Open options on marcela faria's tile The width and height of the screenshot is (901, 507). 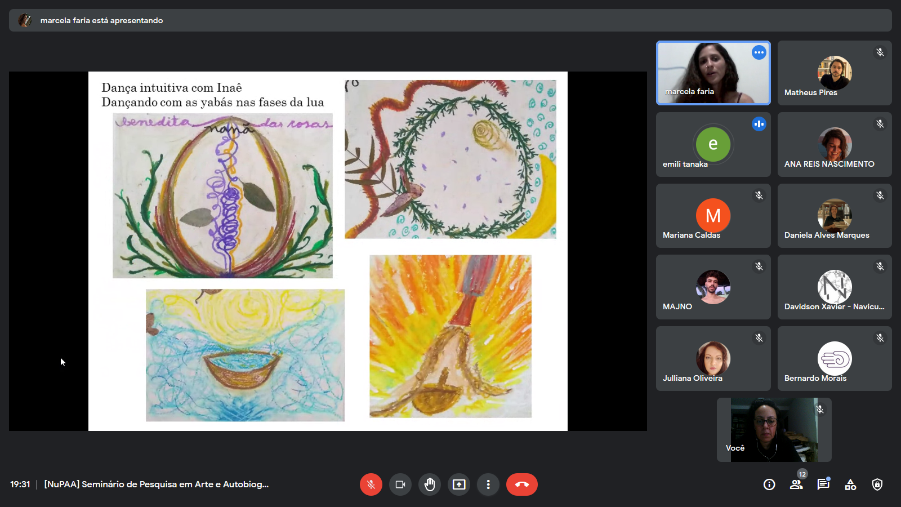(x=759, y=52)
